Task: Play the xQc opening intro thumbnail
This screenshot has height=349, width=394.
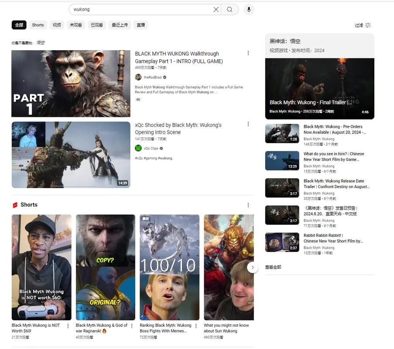Action: [x=71, y=155]
